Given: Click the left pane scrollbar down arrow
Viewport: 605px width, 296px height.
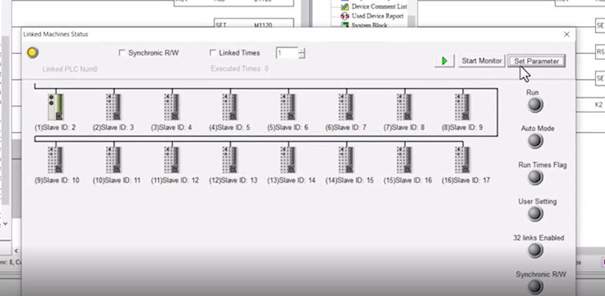Looking at the screenshot, I should (5, 223).
